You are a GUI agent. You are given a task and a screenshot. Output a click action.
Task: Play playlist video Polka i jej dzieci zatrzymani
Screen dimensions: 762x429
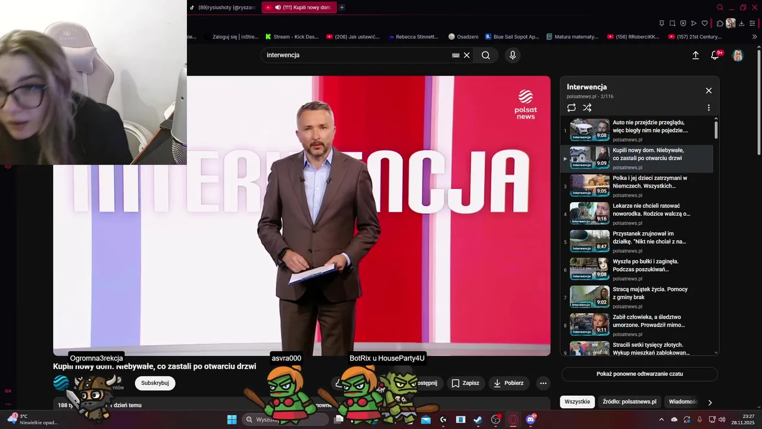(x=637, y=186)
